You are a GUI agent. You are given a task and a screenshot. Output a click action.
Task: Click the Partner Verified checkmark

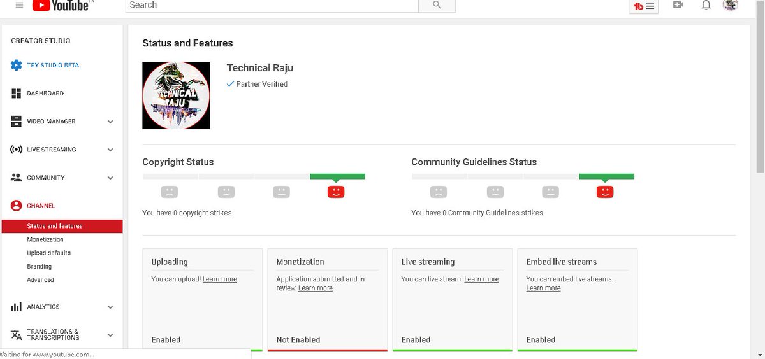[230, 84]
